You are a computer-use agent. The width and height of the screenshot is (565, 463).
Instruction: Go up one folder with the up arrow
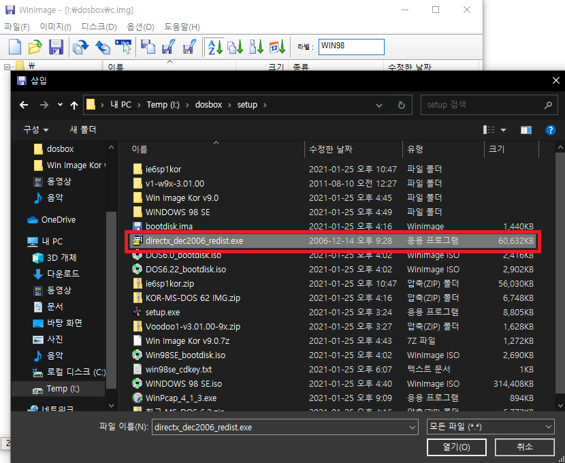[x=74, y=105]
